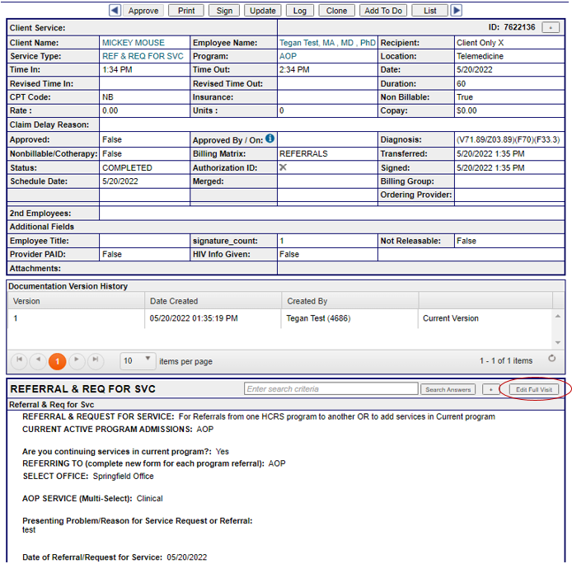Expand the plus button beside Search Answers
Image resolution: width=572 pixels, height=578 pixels.
[x=490, y=389]
